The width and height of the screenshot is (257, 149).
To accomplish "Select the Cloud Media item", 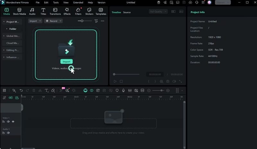I will pyautogui.click(x=13, y=43).
